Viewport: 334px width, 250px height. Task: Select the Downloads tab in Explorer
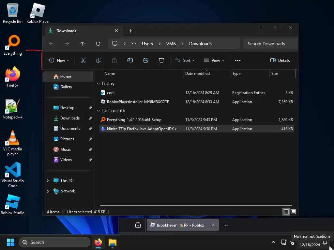pyautogui.click(x=84, y=31)
